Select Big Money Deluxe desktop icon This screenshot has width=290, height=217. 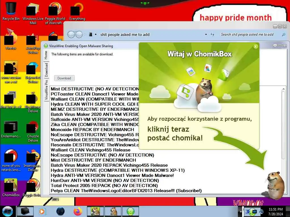coord(33,102)
